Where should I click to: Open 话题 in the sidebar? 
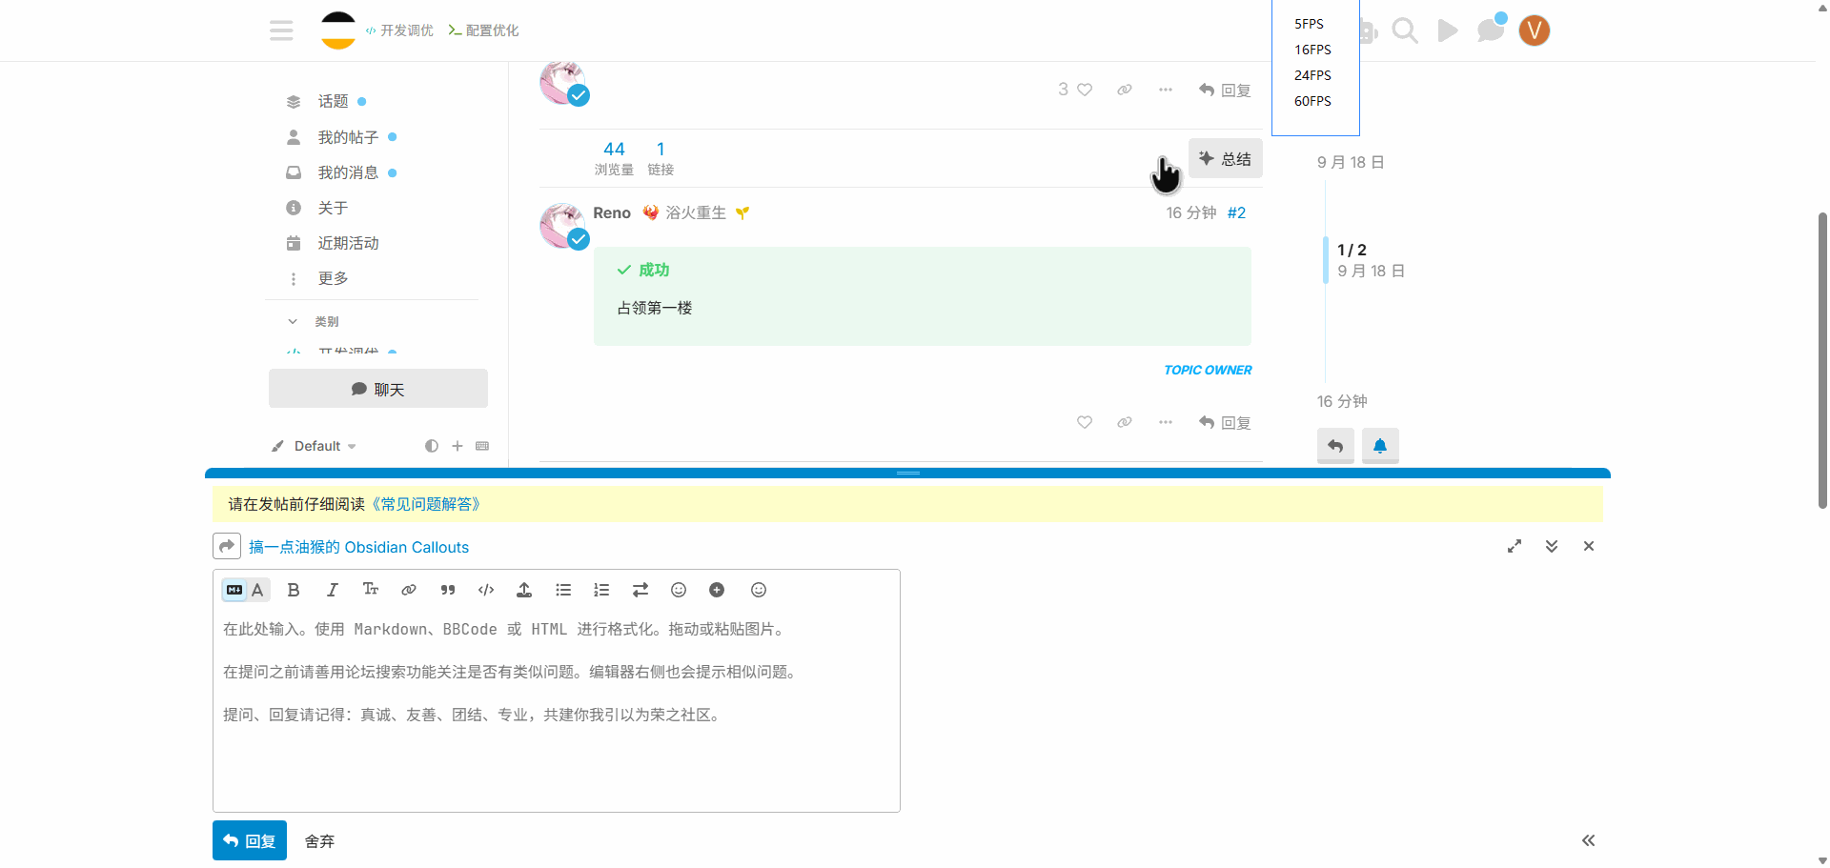click(334, 101)
